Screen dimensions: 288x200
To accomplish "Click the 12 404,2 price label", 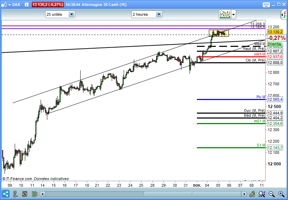I will click(275, 118).
